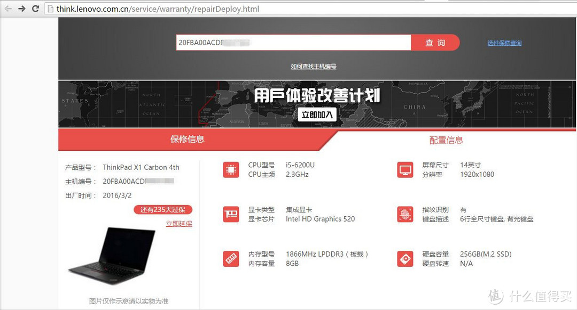The image size is (577, 310).
Task: Click the 还有235天过保 warranty badge
Action: tap(162, 209)
